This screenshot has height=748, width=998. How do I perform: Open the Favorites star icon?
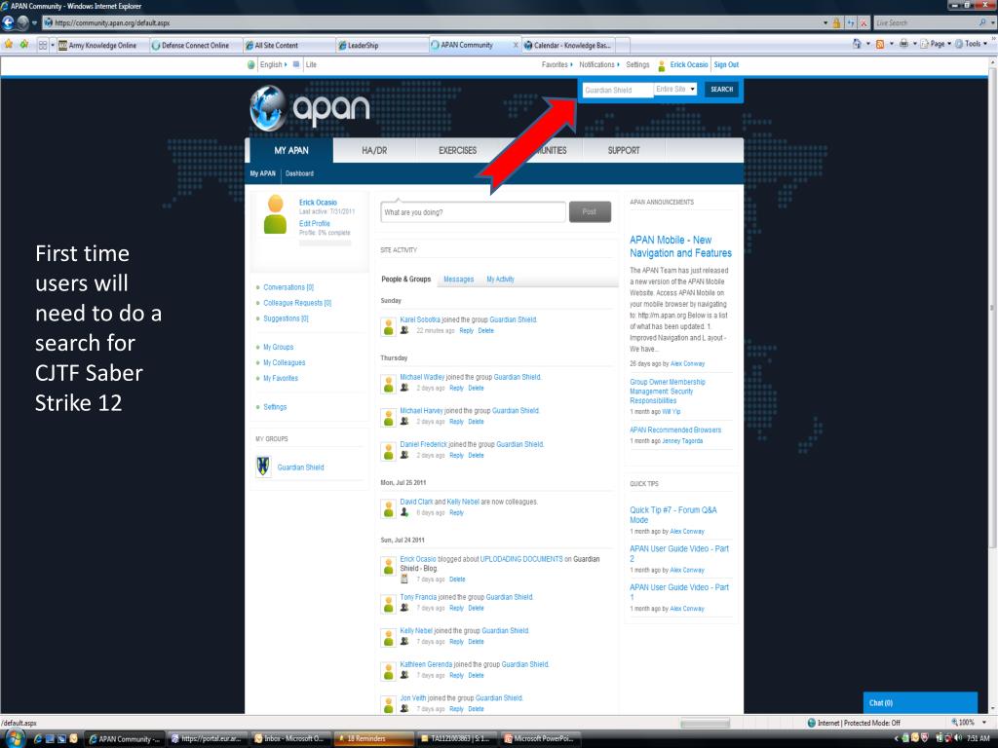pos(8,45)
